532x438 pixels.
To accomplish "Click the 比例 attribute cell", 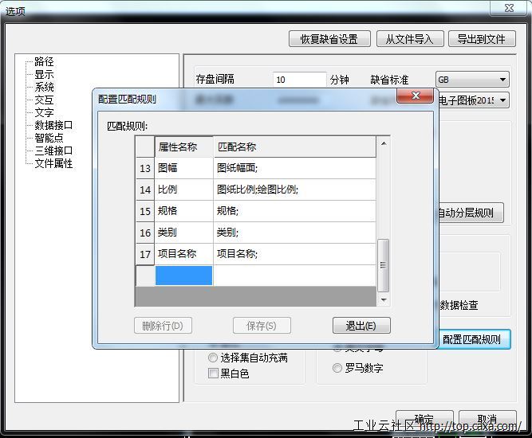I will pos(184,190).
